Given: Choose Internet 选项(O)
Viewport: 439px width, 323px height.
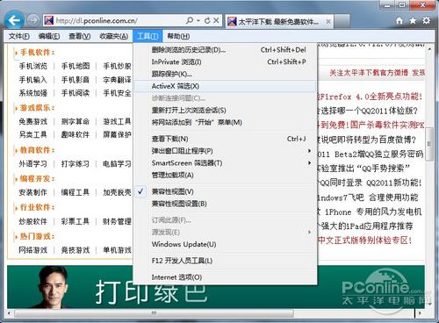Looking at the screenshot, I should tap(225, 277).
